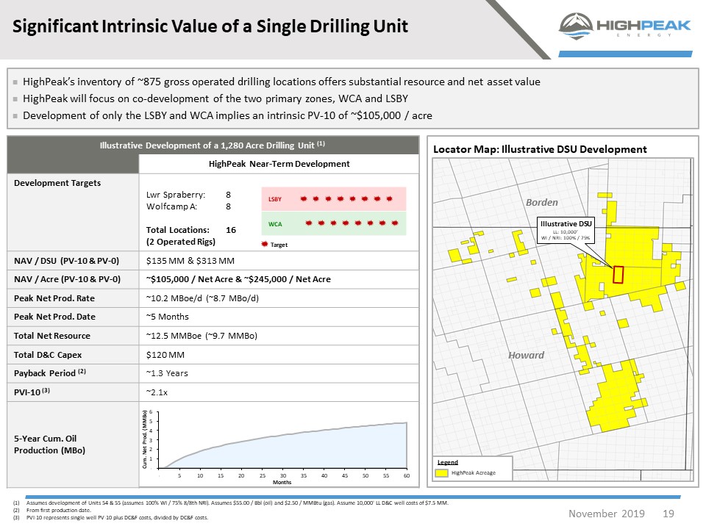706x529 pixels.
Task: Click the 'LSBY' label in the pink band
Action: 275,199
